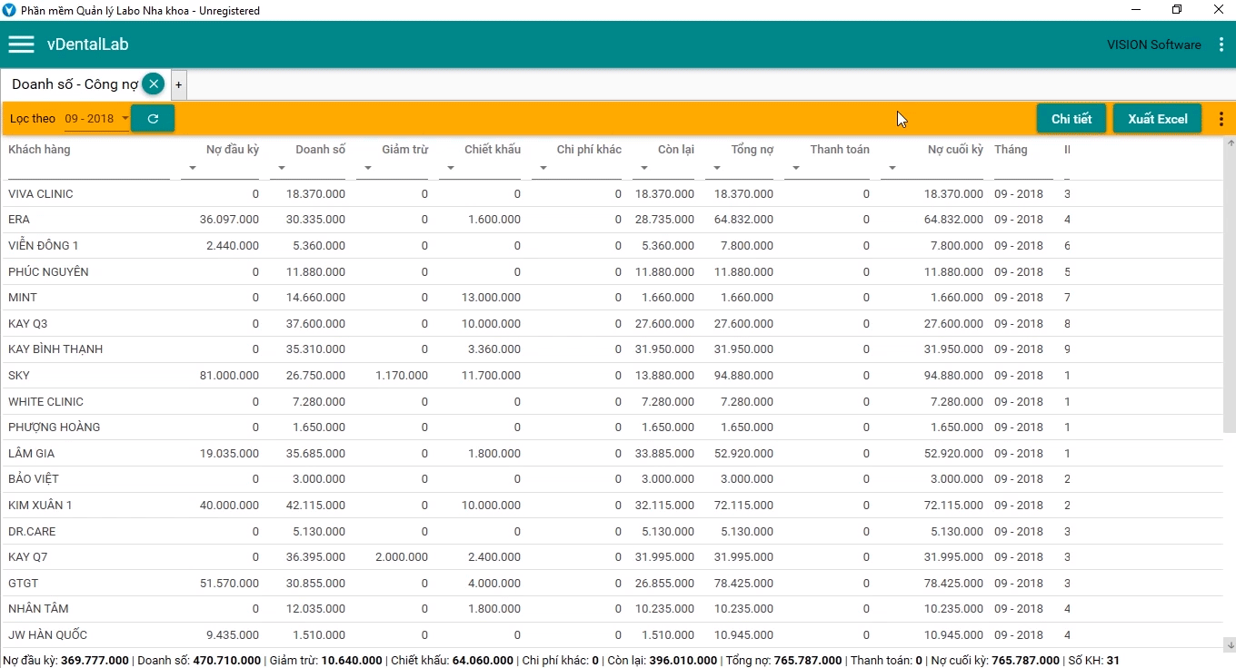Open the month filter dropdown 09 - 2018
Viewport: 1236px width, 668px height.
(x=97, y=119)
